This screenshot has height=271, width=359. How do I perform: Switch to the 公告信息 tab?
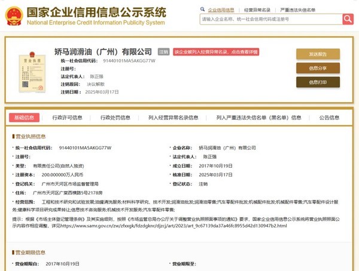tap(330, 118)
